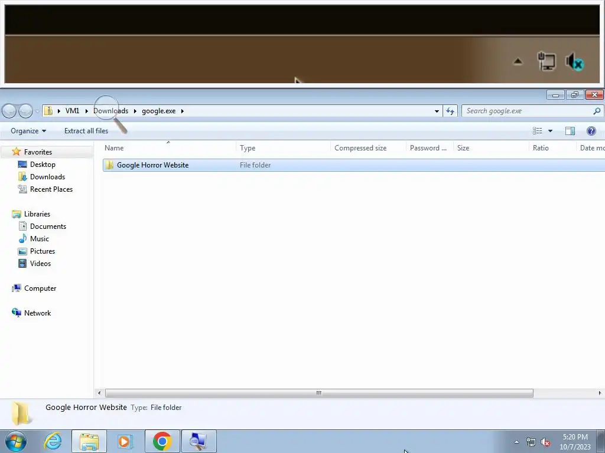Refresh the google.exe folder view

[450, 111]
